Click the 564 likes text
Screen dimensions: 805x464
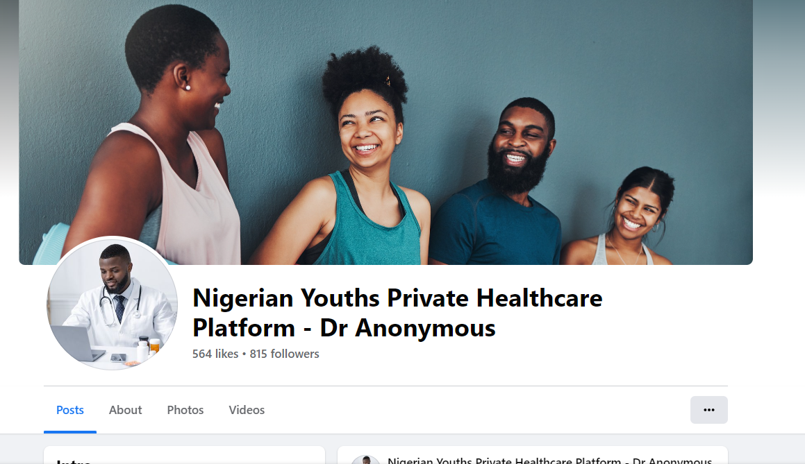215,354
